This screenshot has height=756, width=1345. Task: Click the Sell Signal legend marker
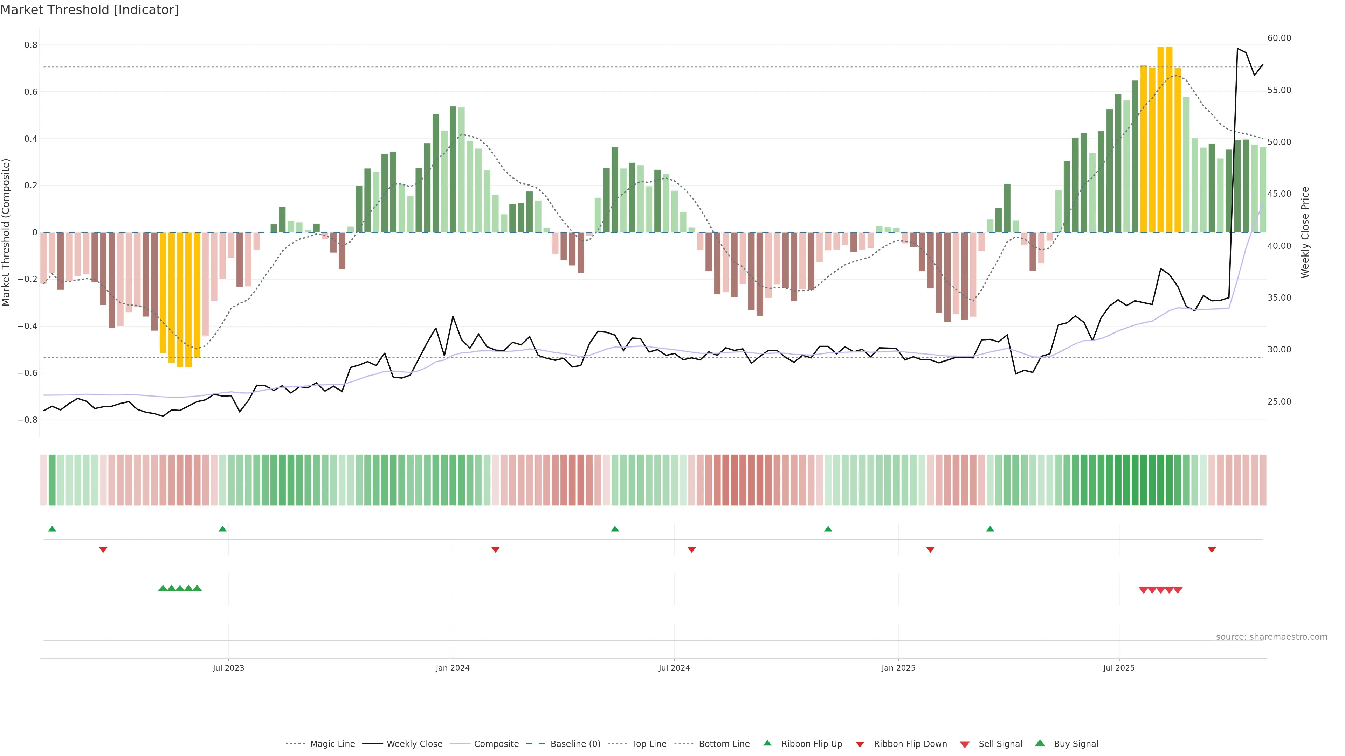pos(964,744)
